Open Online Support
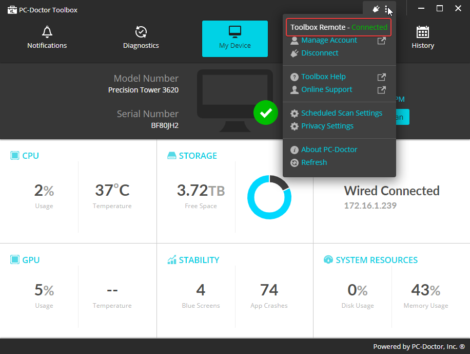Screen dimensions: 470x354 [327, 90]
